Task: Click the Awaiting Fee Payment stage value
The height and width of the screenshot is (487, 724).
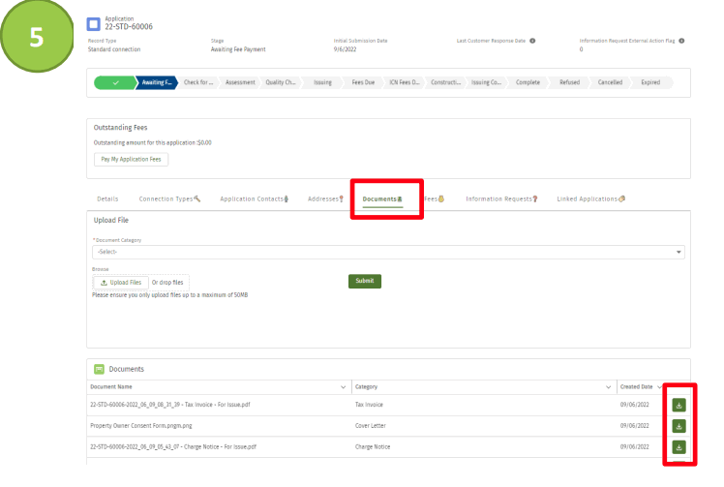Action: (238, 49)
